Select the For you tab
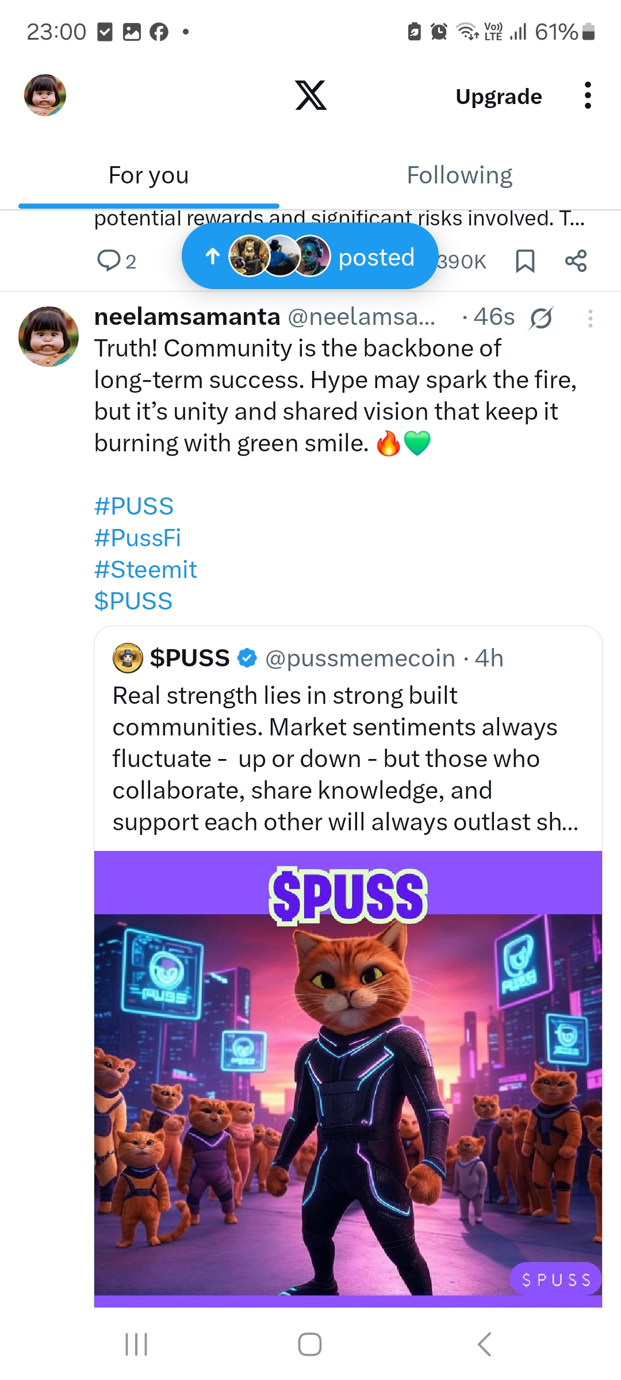Viewport: 621px width, 1380px height. pyautogui.click(x=148, y=175)
